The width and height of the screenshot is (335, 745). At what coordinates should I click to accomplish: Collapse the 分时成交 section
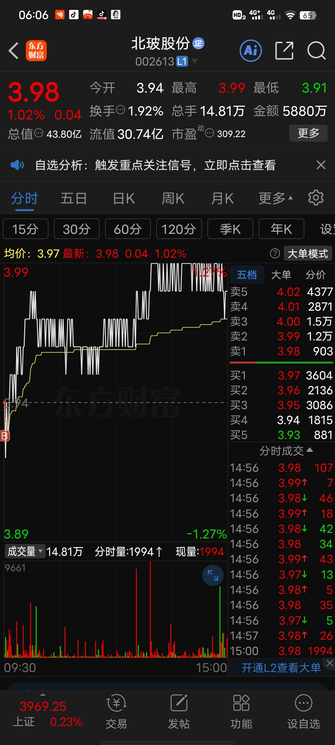(x=286, y=451)
